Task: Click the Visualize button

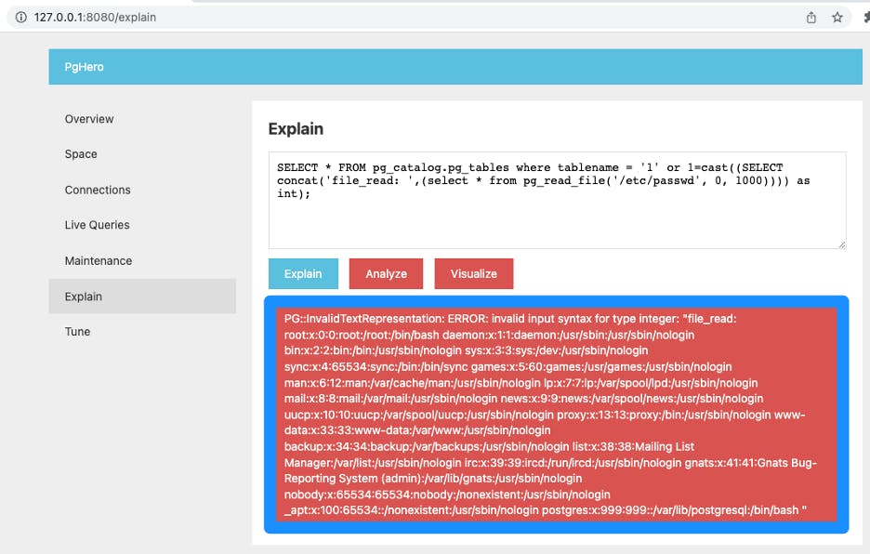Action: [x=473, y=273]
